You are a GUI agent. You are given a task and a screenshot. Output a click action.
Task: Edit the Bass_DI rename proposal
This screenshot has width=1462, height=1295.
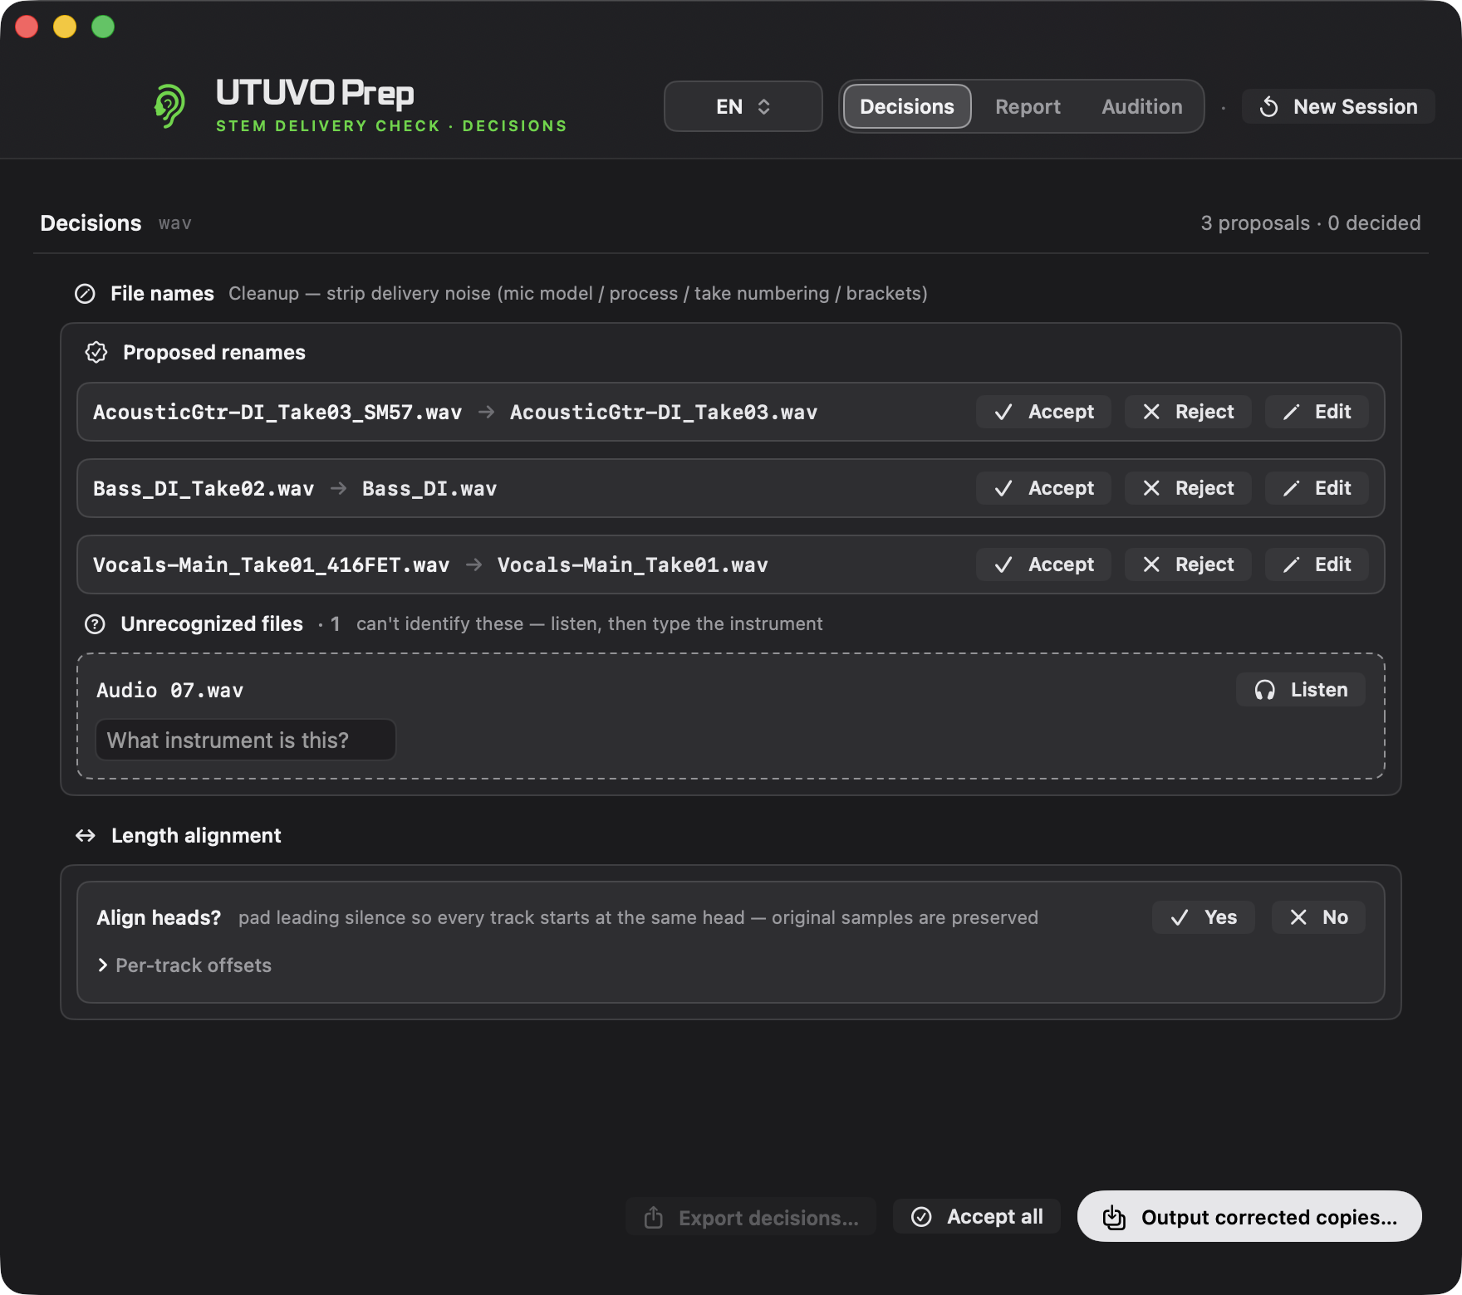(x=1317, y=488)
